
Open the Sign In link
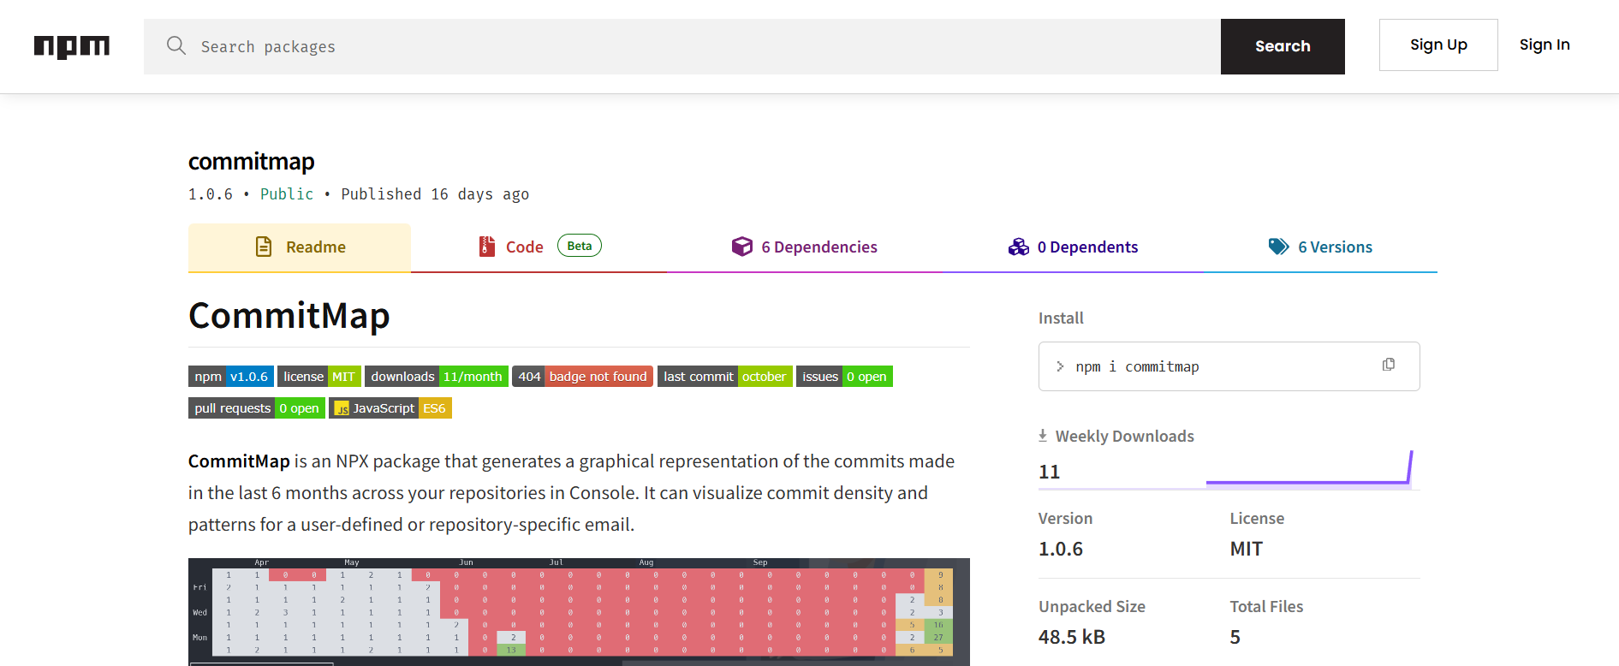pyautogui.click(x=1545, y=45)
